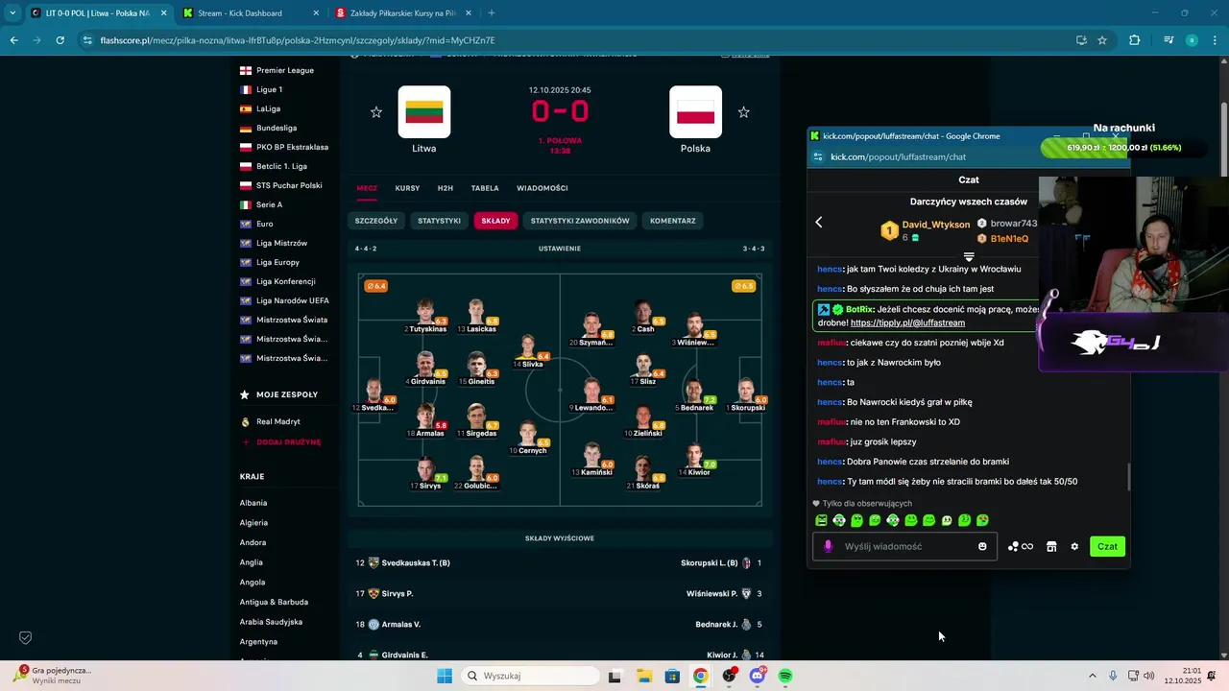
Task: Click Kiwior player avatar on pitch
Action: 694,456
